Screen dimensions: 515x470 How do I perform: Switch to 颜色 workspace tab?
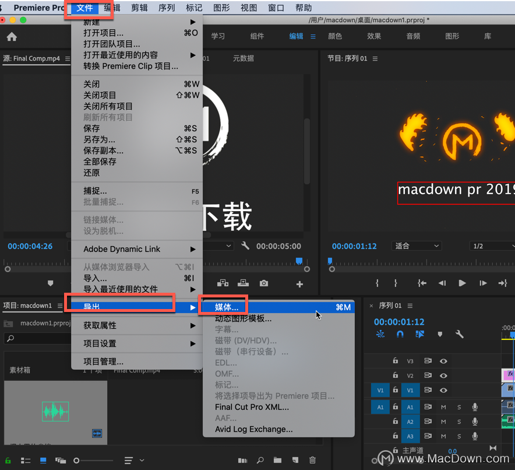tap(335, 36)
